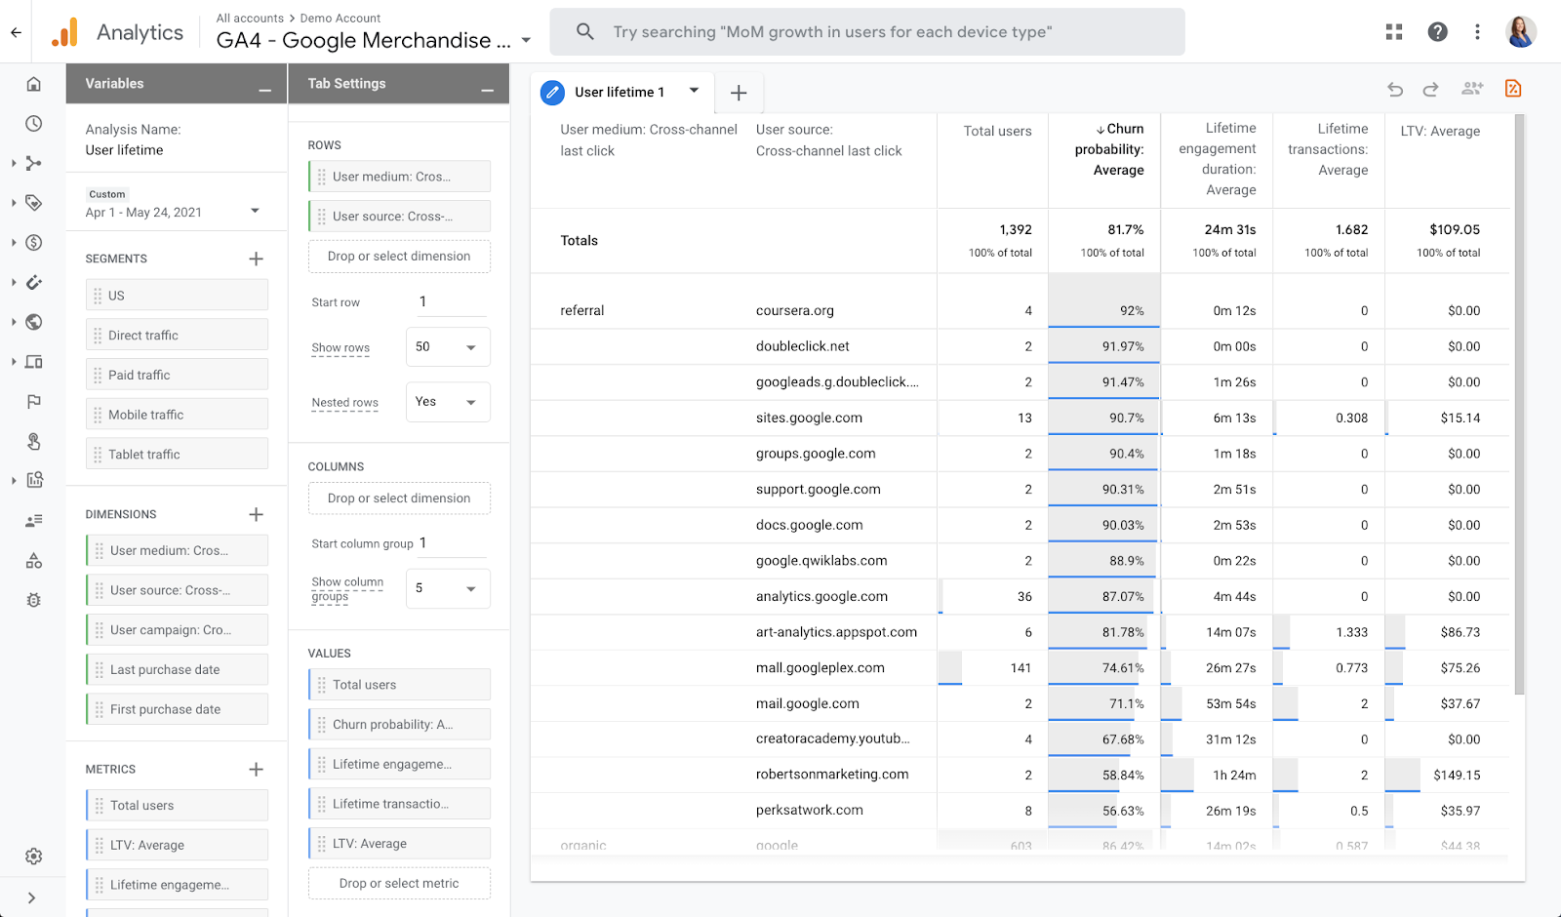Image resolution: width=1561 pixels, height=917 pixels.
Task: Select the Mobile traffic segment
Action: (177, 414)
